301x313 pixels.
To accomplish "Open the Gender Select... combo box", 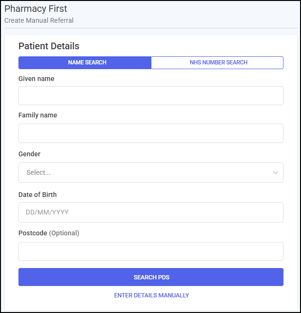I will (151, 172).
